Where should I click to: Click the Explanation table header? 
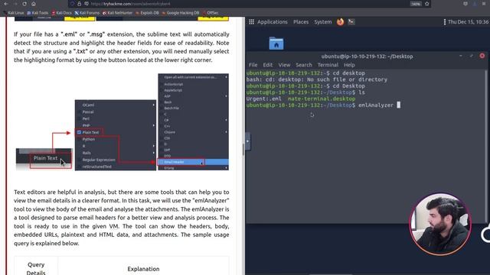pos(143,269)
